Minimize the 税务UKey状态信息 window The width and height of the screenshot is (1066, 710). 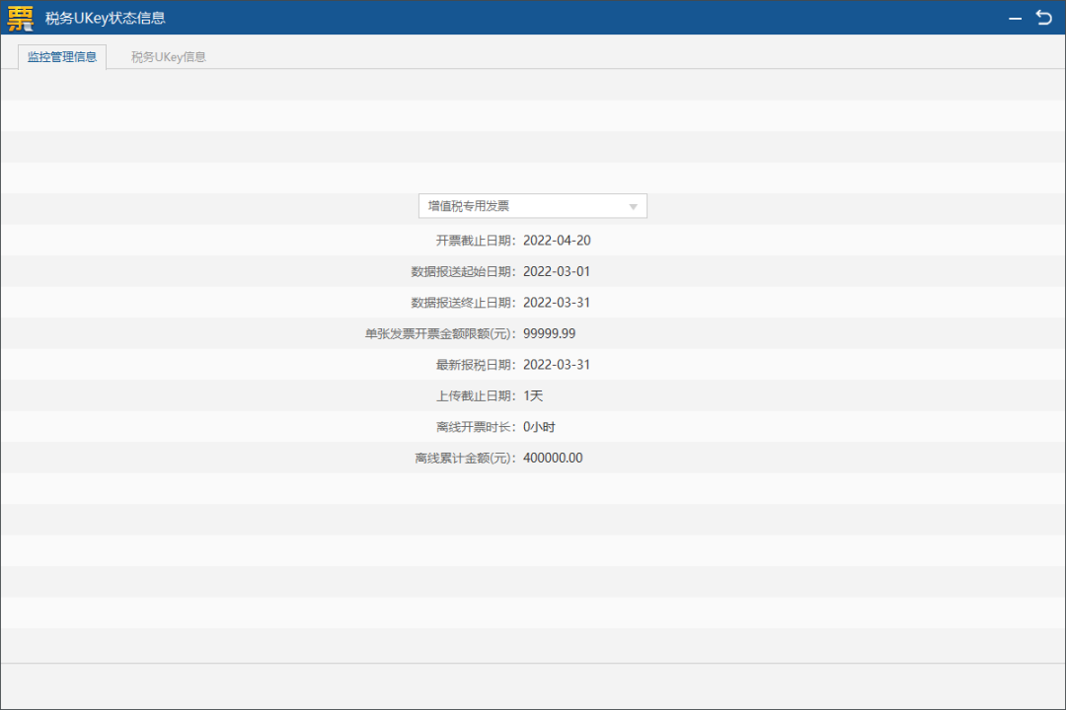point(1015,19)
